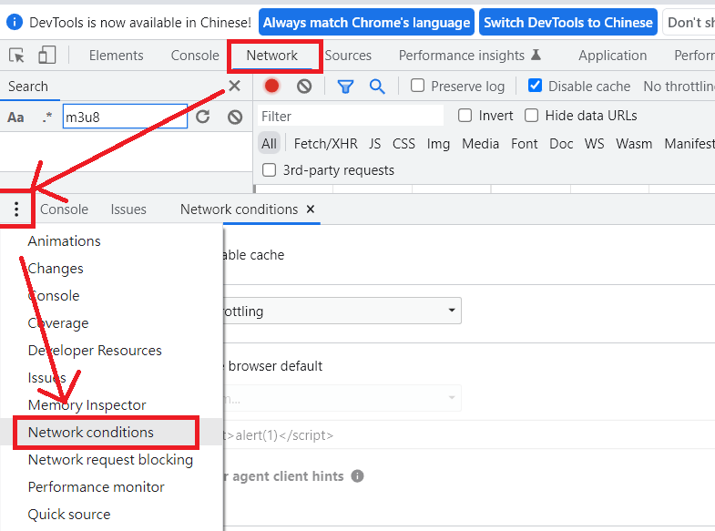Stop recording network log
Image resolution: width=715 pixels, height=531 pixels.
[271, 87]
